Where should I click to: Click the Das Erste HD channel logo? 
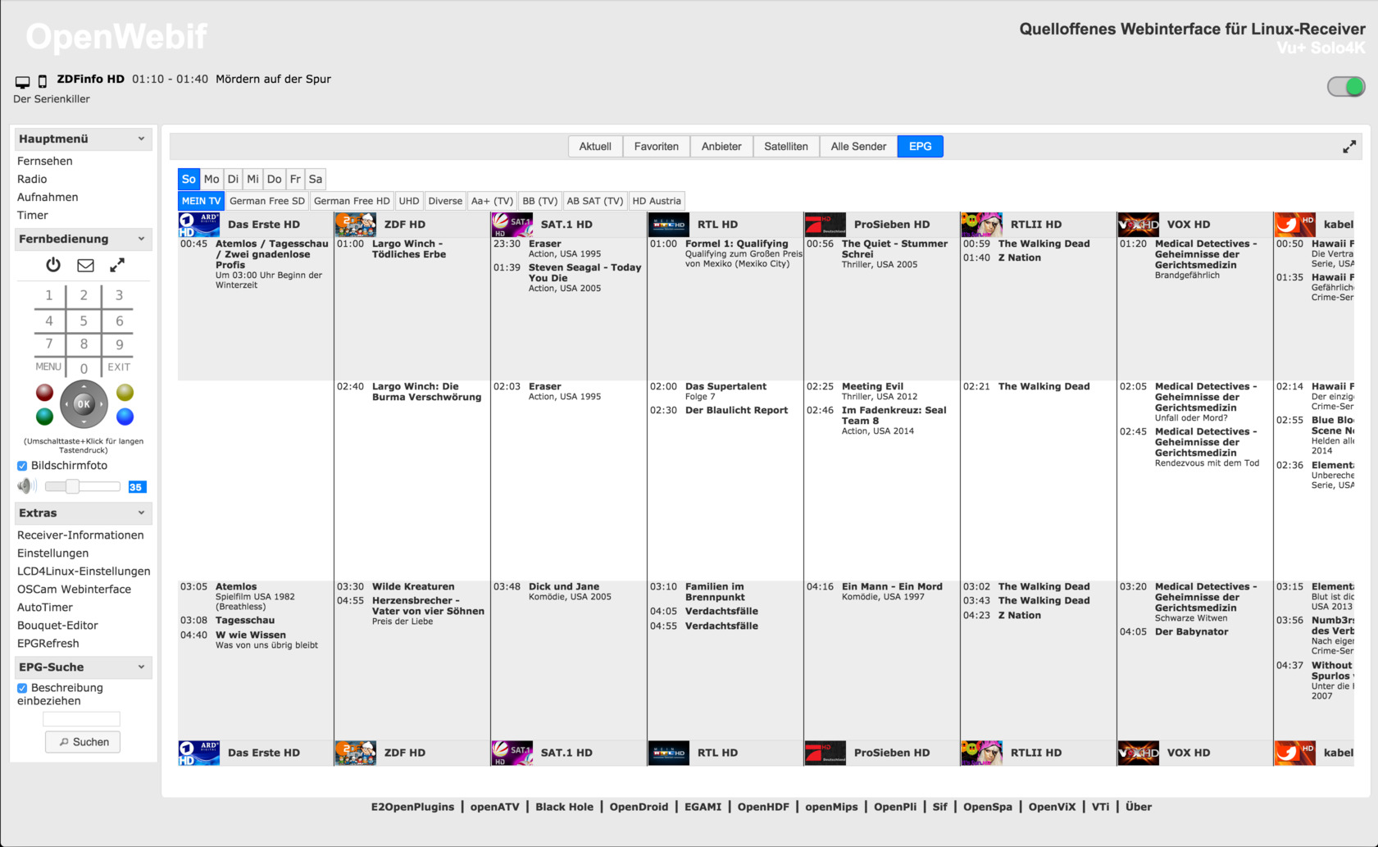click(199, 225)
